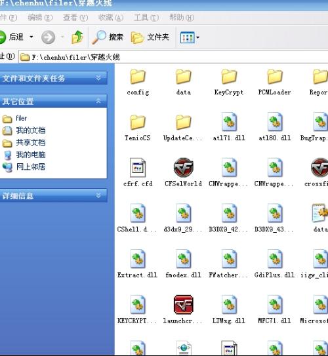
Task: Click the 后退 (Back) button
Action: [11, 37]
